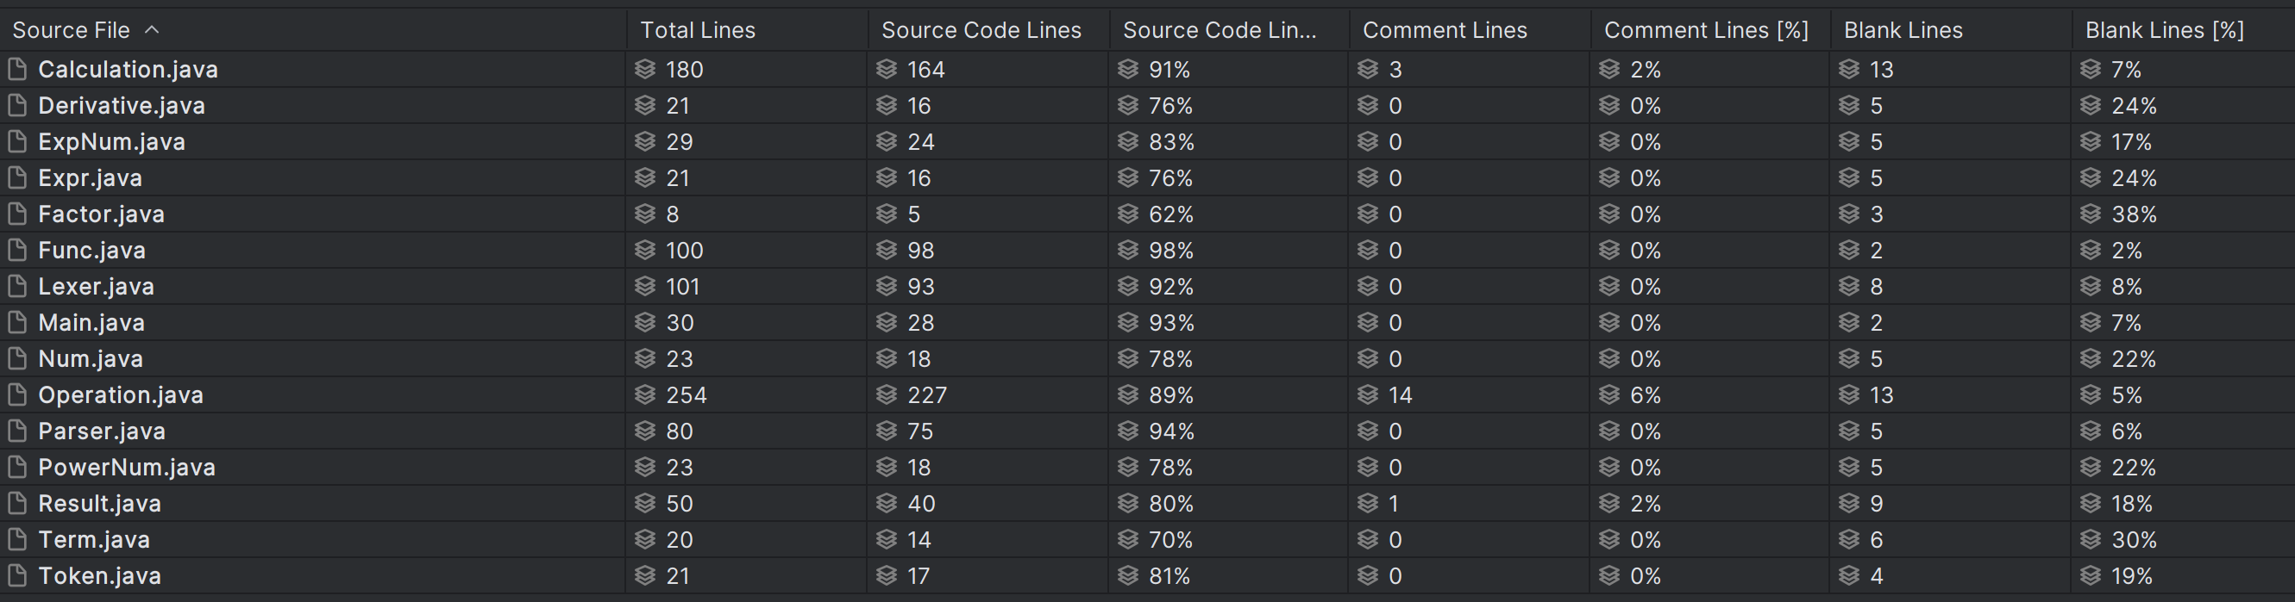
Task: Click the Comment Lines column header
Action: (x=1445, y=30)
